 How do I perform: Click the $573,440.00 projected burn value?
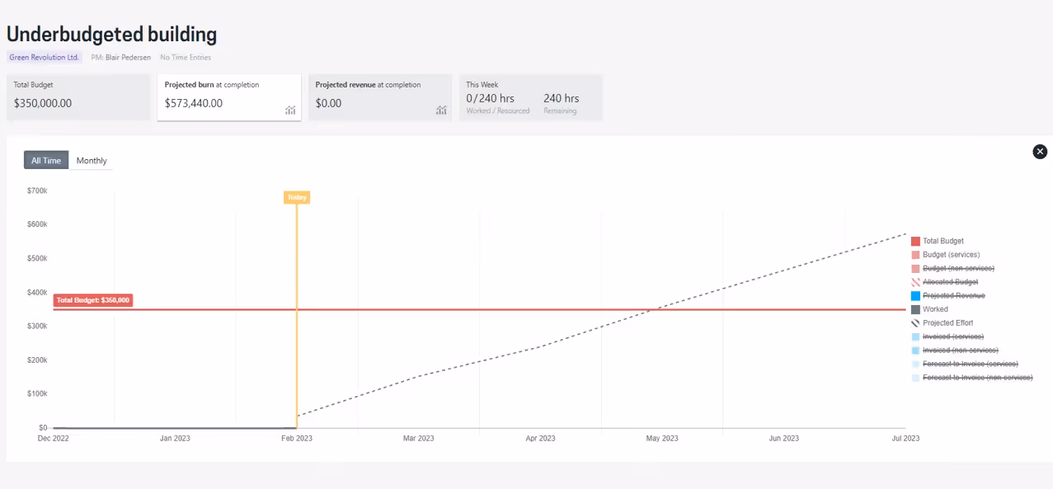pos(194,103)
